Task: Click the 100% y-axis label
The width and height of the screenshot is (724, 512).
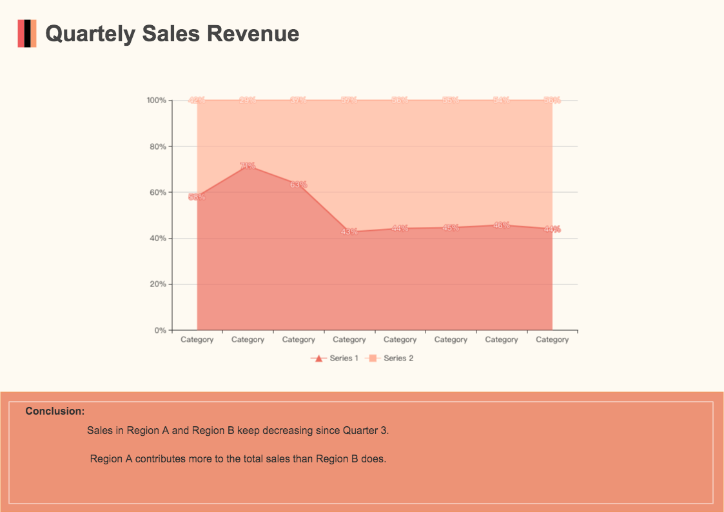Action: click(157, 100)
